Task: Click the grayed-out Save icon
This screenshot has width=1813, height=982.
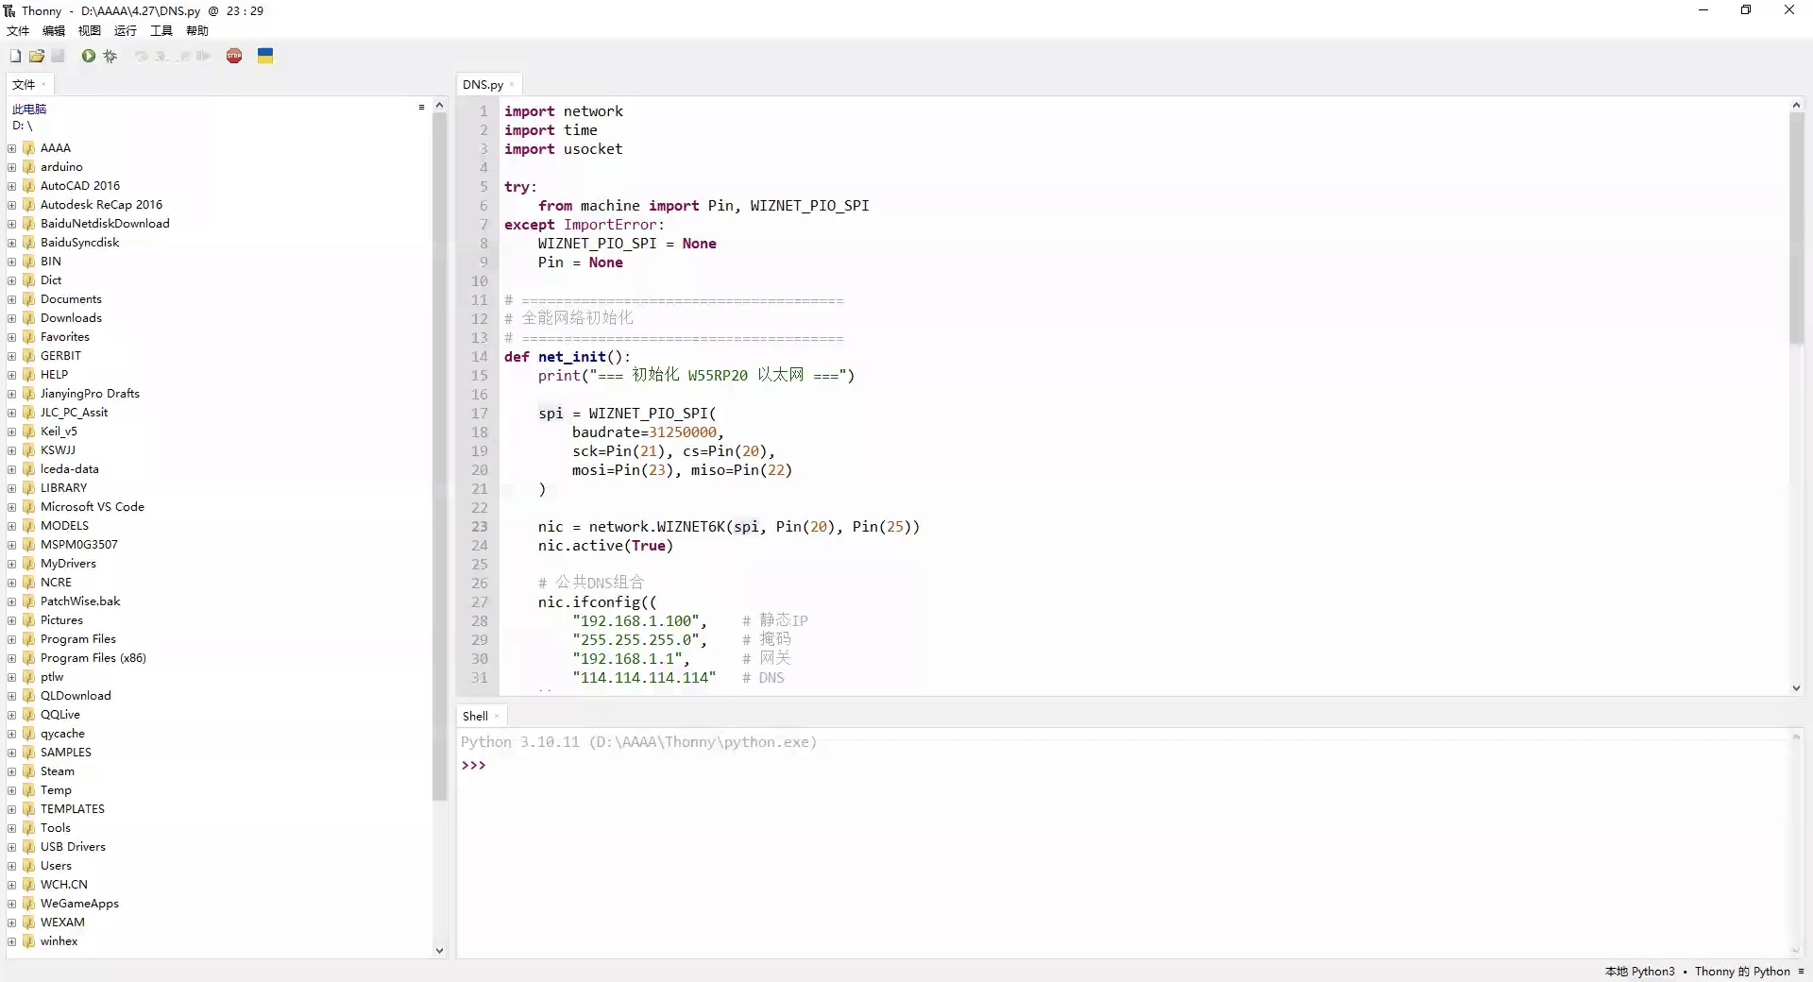Action: click(59, 57)
